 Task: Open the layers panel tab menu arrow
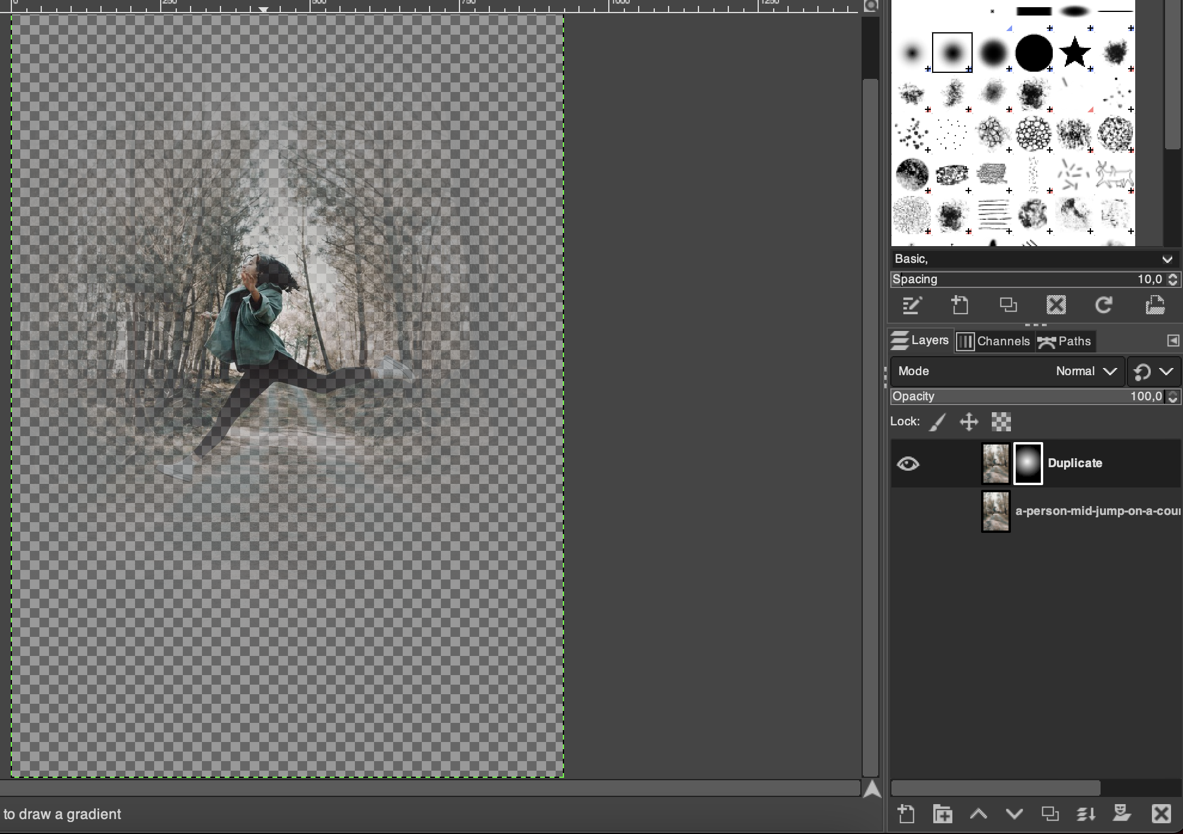1172,341
